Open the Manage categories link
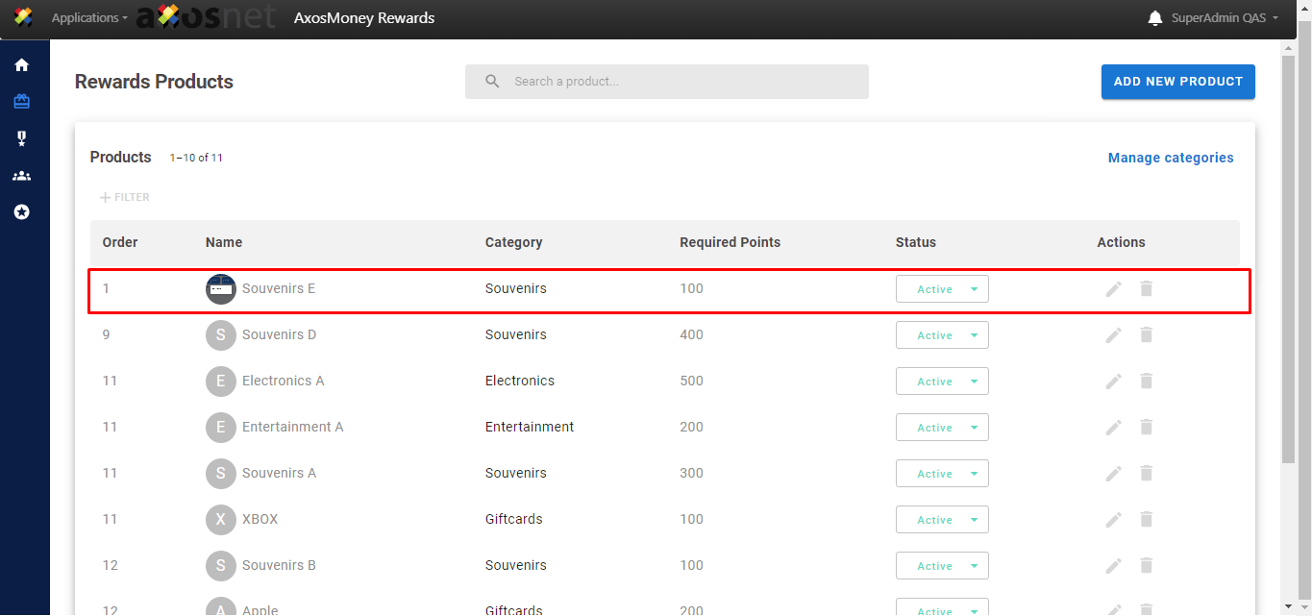1312x616 pixels. 1170,158
